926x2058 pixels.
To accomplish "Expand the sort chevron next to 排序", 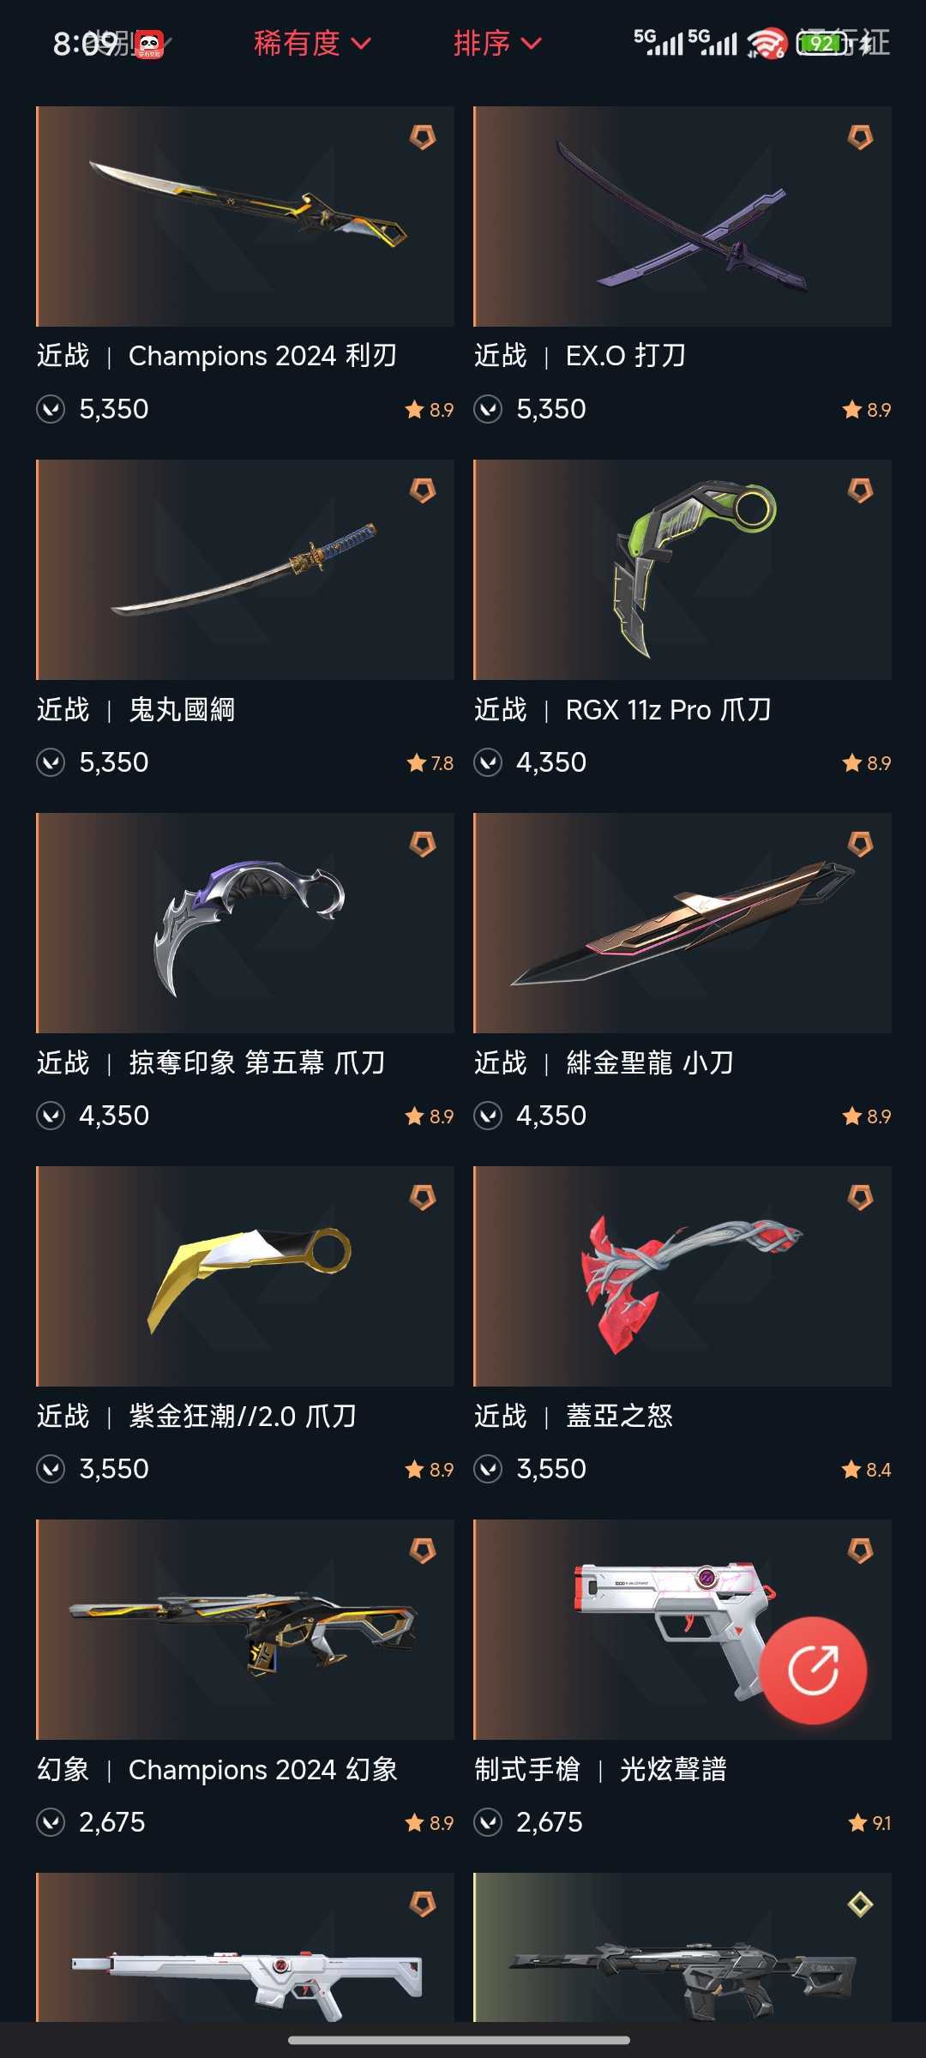I will [531, 44].
